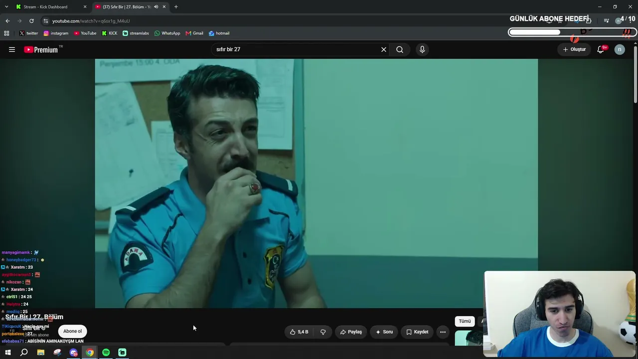Reload the page
Viewport: 638px width, 359px height.
(x=31, y=21)
